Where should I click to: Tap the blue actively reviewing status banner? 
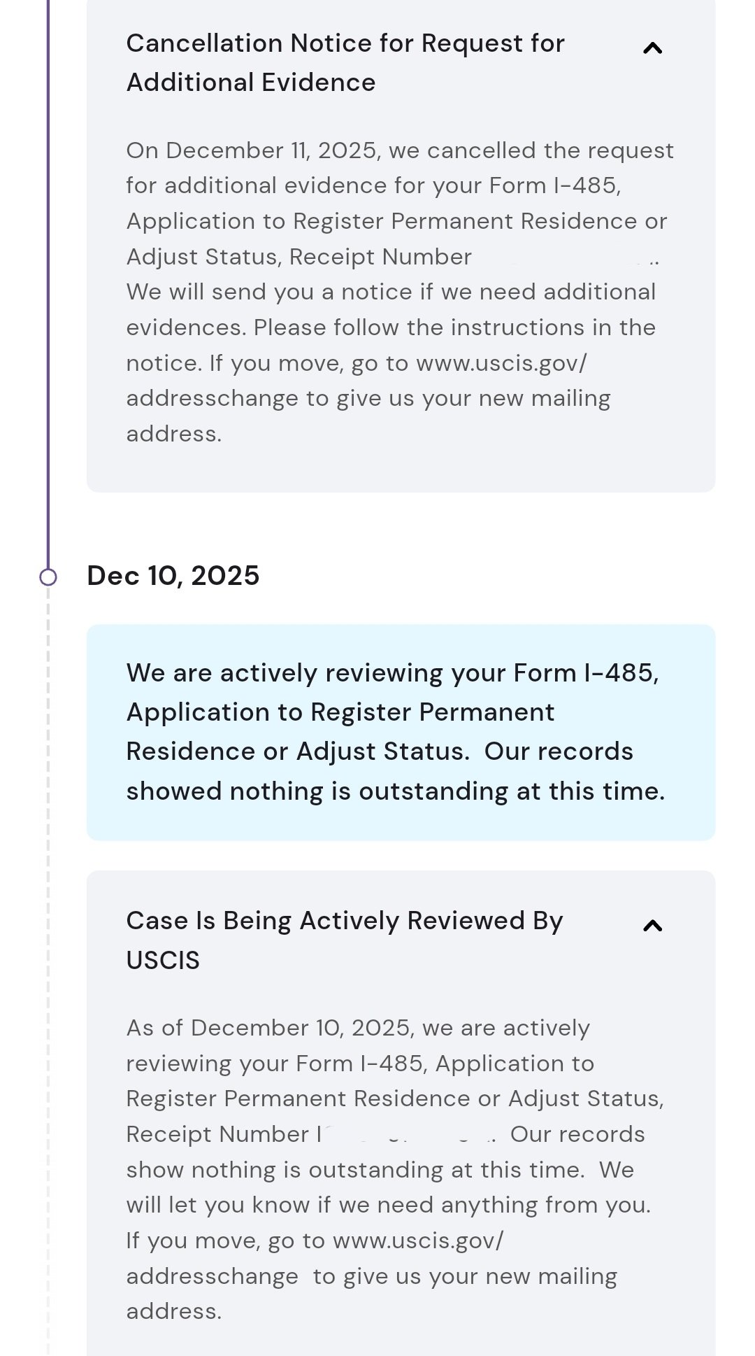[401, 732]
